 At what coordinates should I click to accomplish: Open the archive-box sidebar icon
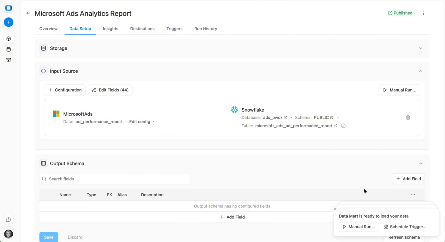click(x=9, y=60)
